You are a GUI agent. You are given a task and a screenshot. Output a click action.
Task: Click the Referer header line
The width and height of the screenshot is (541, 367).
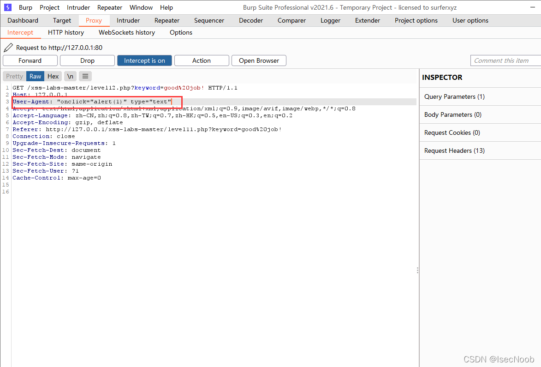pyautogui.click(x=147, y=129)
